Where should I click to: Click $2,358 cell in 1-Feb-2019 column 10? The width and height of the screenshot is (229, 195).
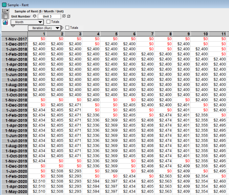point(200,115)
